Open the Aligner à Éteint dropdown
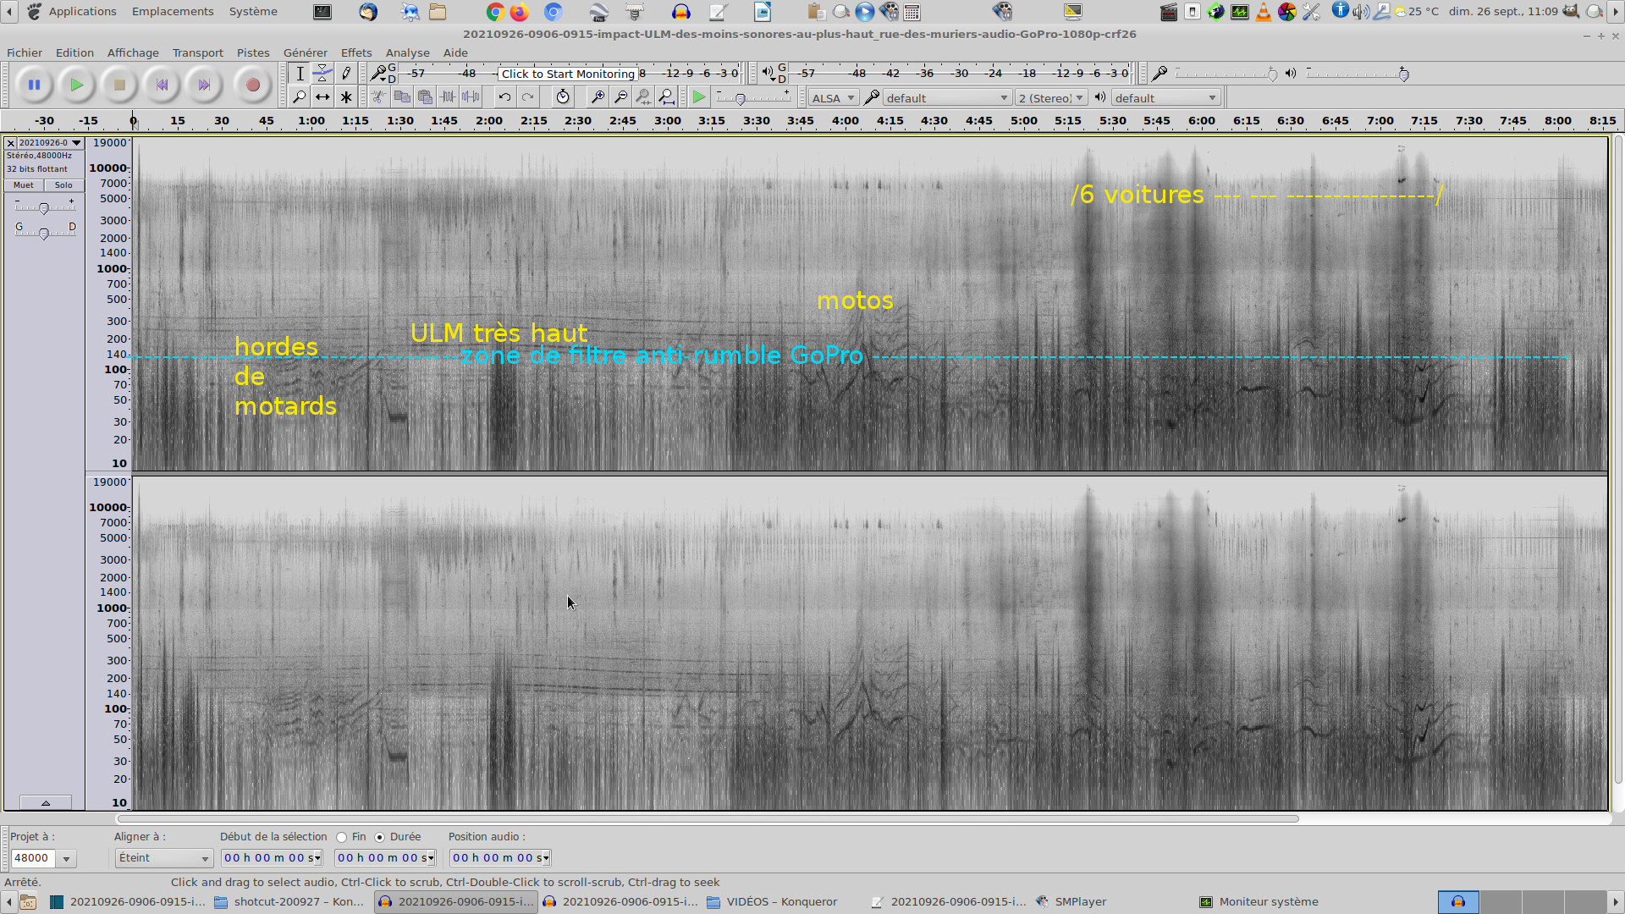 (163, 858)
